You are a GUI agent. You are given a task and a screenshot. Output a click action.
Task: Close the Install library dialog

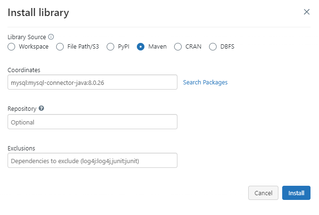307,12
